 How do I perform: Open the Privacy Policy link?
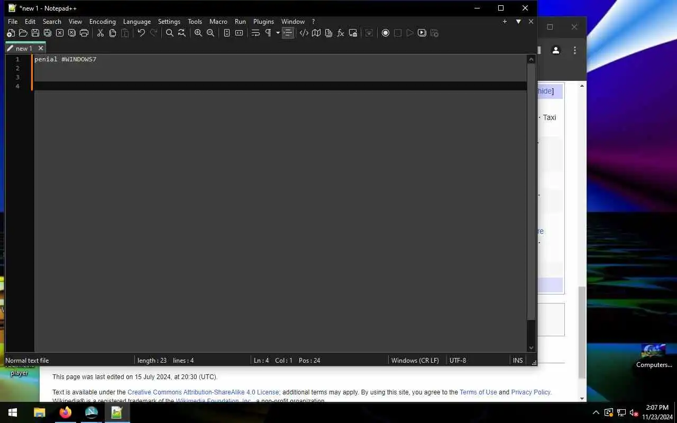[x=530, y=392]
